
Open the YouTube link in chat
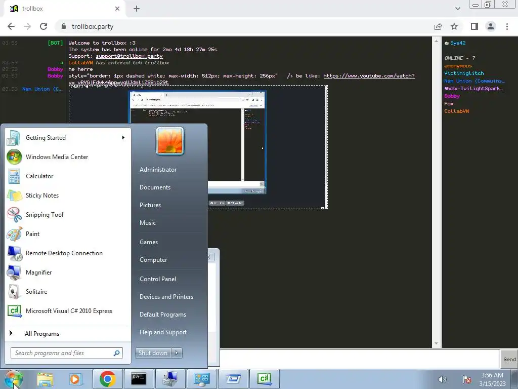coord(369,76)
